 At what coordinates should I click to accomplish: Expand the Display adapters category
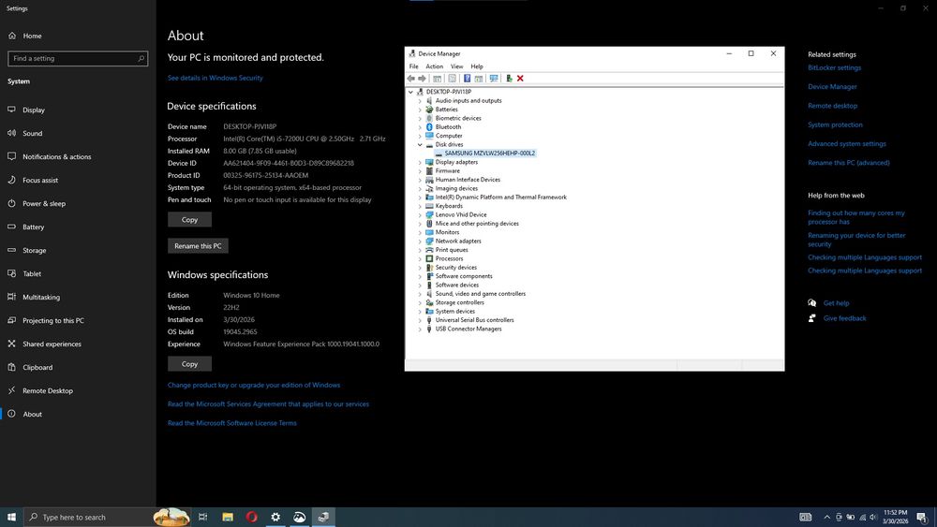click(420, 162)
